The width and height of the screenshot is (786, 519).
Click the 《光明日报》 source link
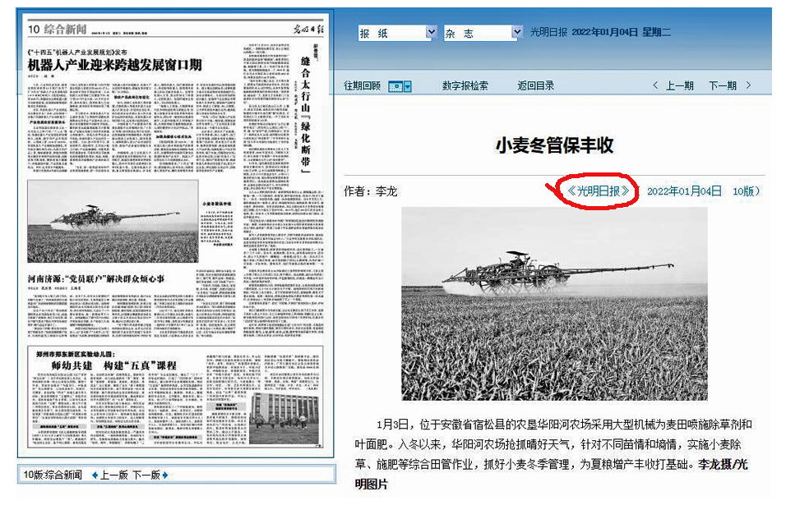tap(598, 191)
